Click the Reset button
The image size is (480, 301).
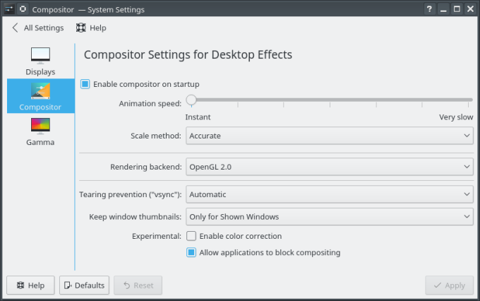[x=138, y=285]
